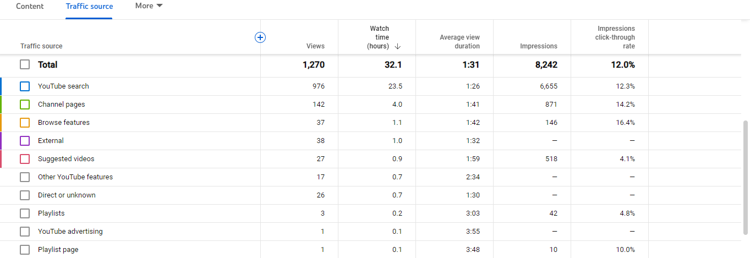The width and height of the screenshot is (750, 258).
Task: Sort by Impressions click-through rate header
Action: [x=615, y=37]
